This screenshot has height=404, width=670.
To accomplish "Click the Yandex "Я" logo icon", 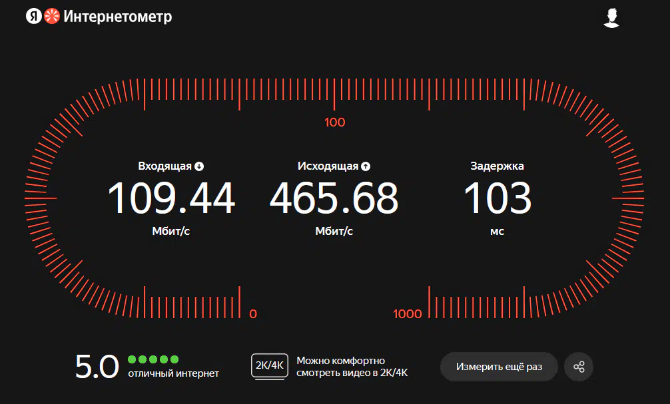I will click(33, 17).
